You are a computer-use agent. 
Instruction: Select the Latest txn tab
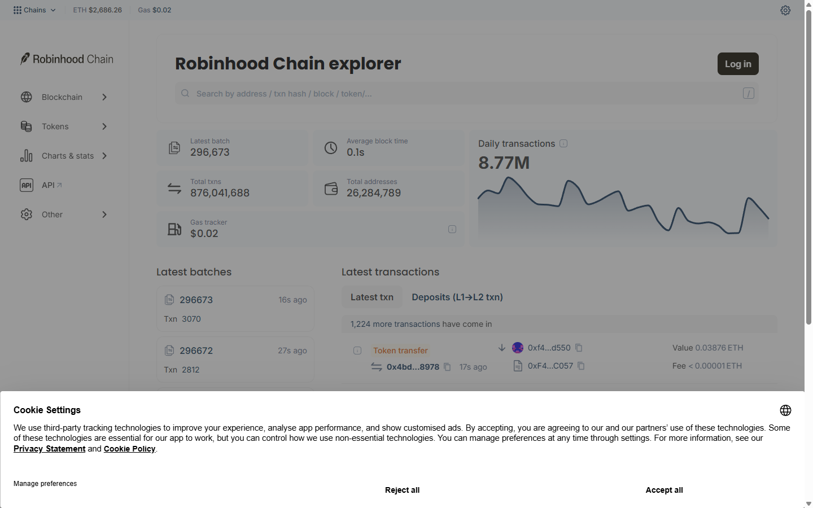[x=372, y=297]
